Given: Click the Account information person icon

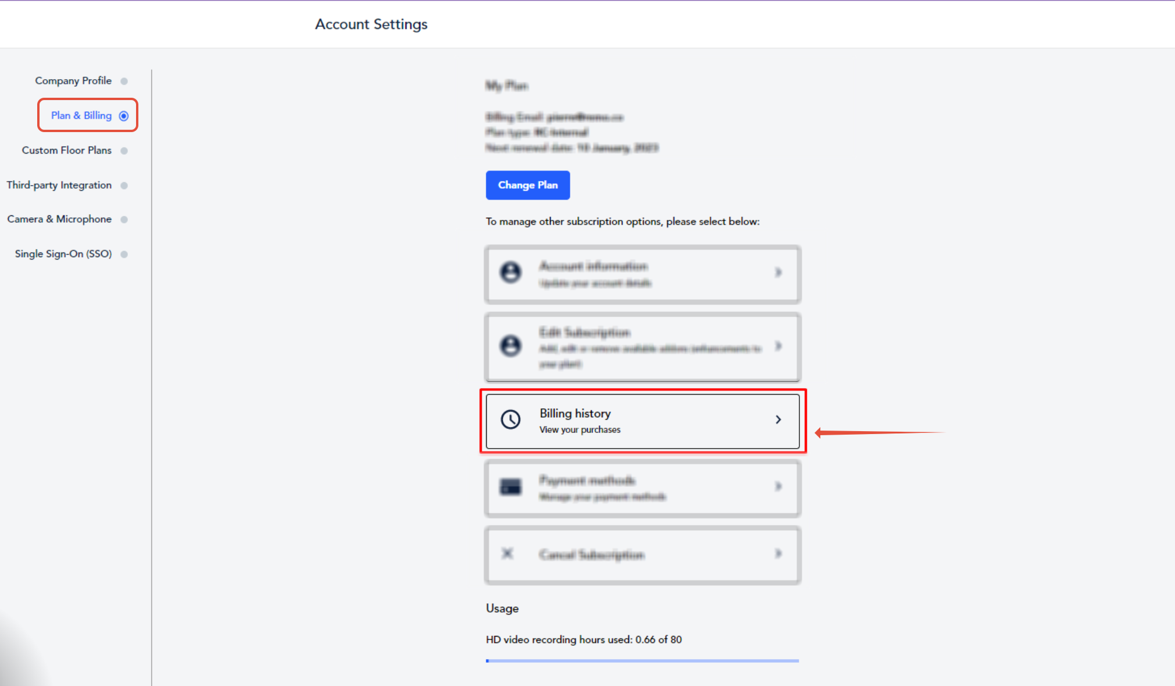Looking at the screenshot, I should pos(510,272).
